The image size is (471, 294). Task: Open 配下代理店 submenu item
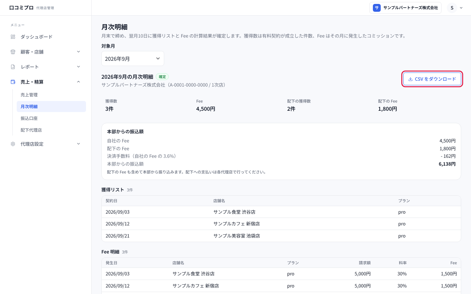tap(51, 130)
